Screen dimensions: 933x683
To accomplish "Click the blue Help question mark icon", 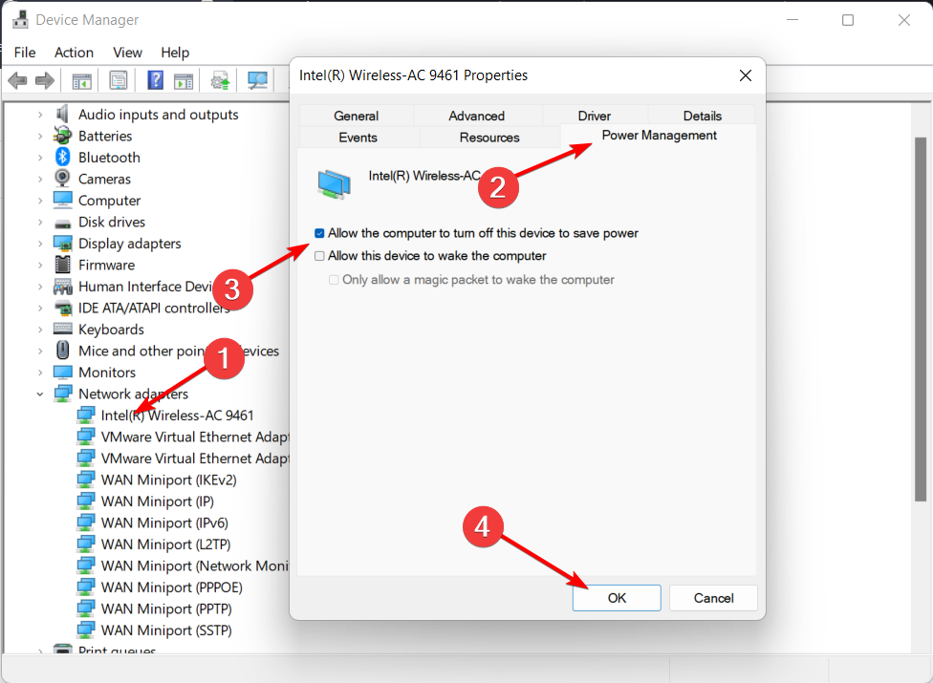I will (x=155, y=80).
